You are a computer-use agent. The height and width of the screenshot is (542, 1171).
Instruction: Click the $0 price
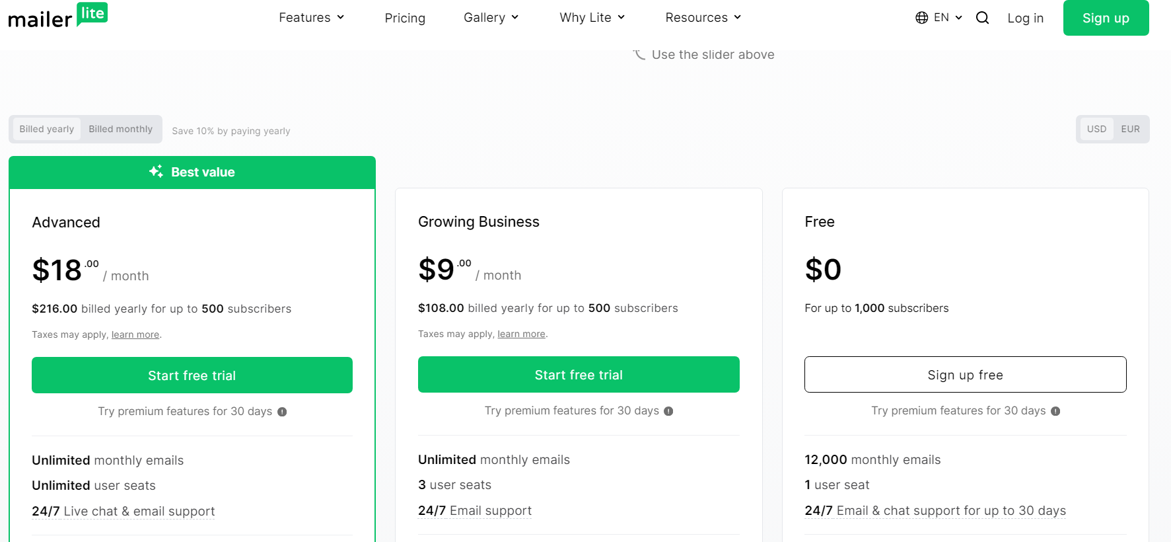(x=823, y=269)
